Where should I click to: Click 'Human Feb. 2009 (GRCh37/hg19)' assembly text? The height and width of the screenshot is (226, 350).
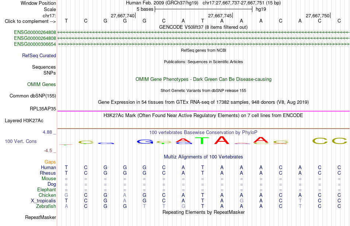pyautogui.click(x=162, y=3)
